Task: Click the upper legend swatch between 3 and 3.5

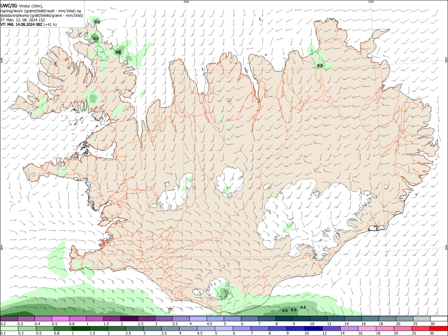Action: (x=163, y=318)
